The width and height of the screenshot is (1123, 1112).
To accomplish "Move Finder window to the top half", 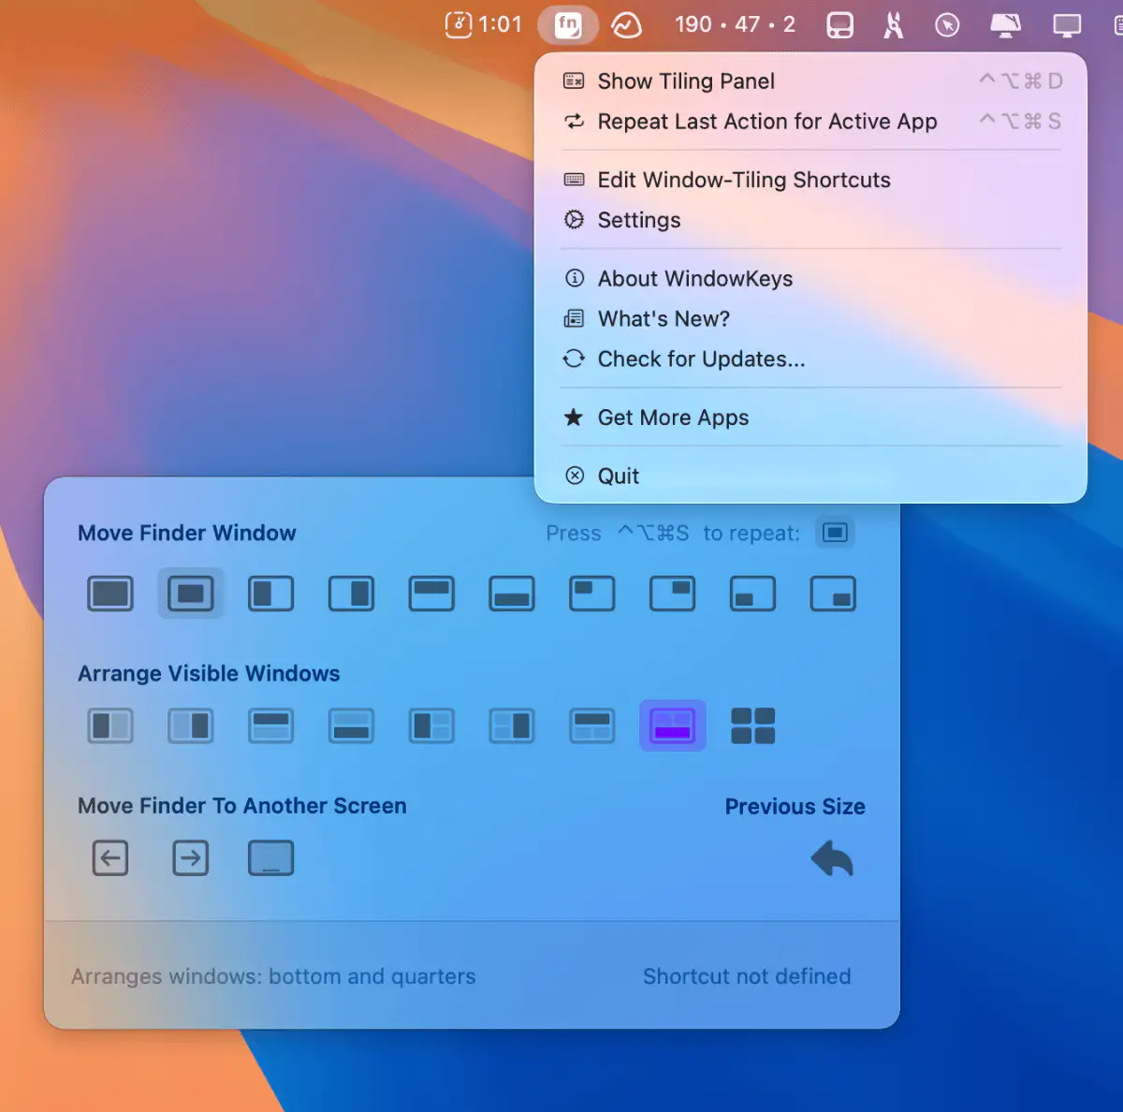I will click(x=431, y=593).
